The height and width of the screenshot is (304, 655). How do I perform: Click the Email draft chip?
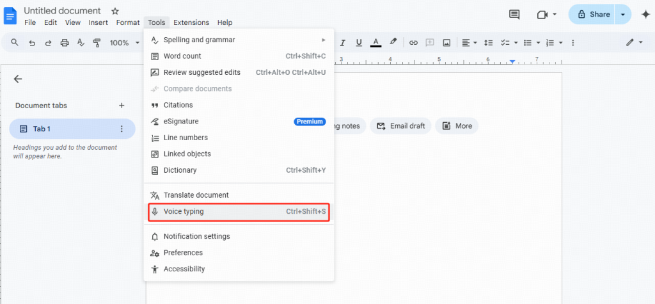click(x=400, y=126)
